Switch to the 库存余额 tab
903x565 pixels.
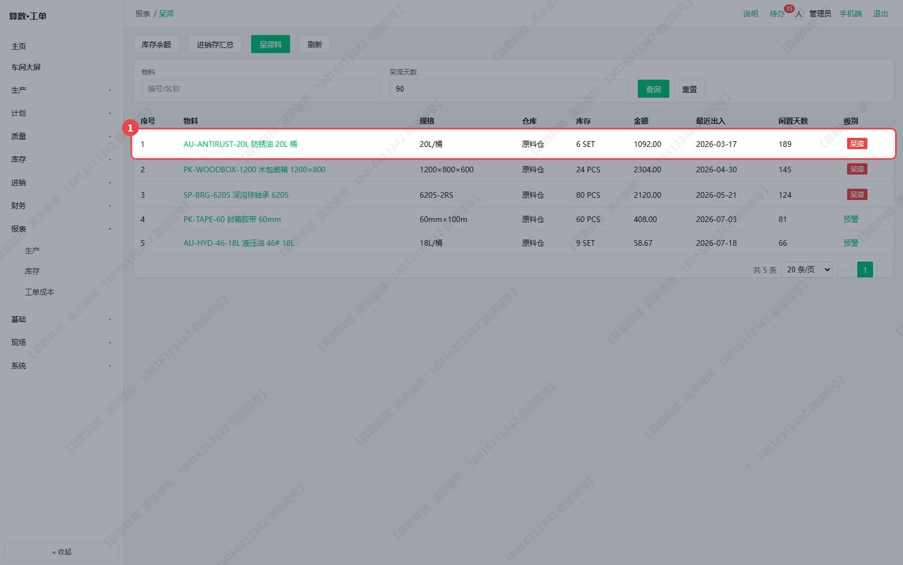(x=157, y=45)
